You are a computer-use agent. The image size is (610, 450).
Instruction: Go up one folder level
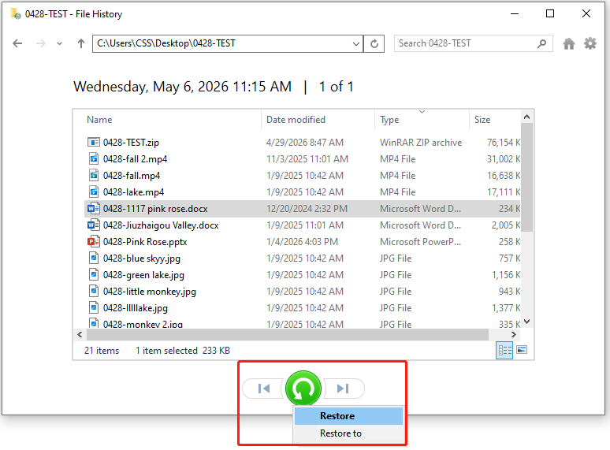point(81,43)
